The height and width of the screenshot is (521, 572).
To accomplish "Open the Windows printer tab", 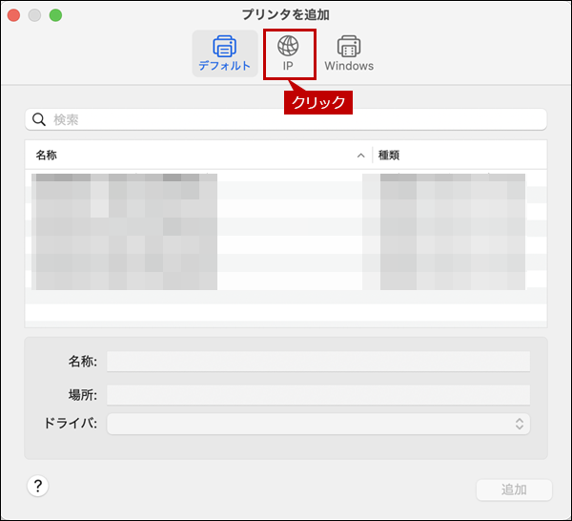I will [x=349, y=53].
